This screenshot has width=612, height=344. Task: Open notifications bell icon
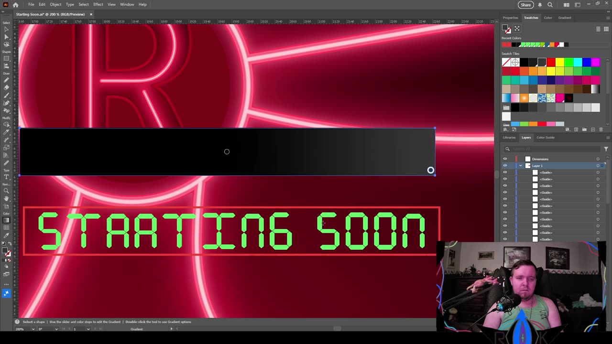pos(540,5)
